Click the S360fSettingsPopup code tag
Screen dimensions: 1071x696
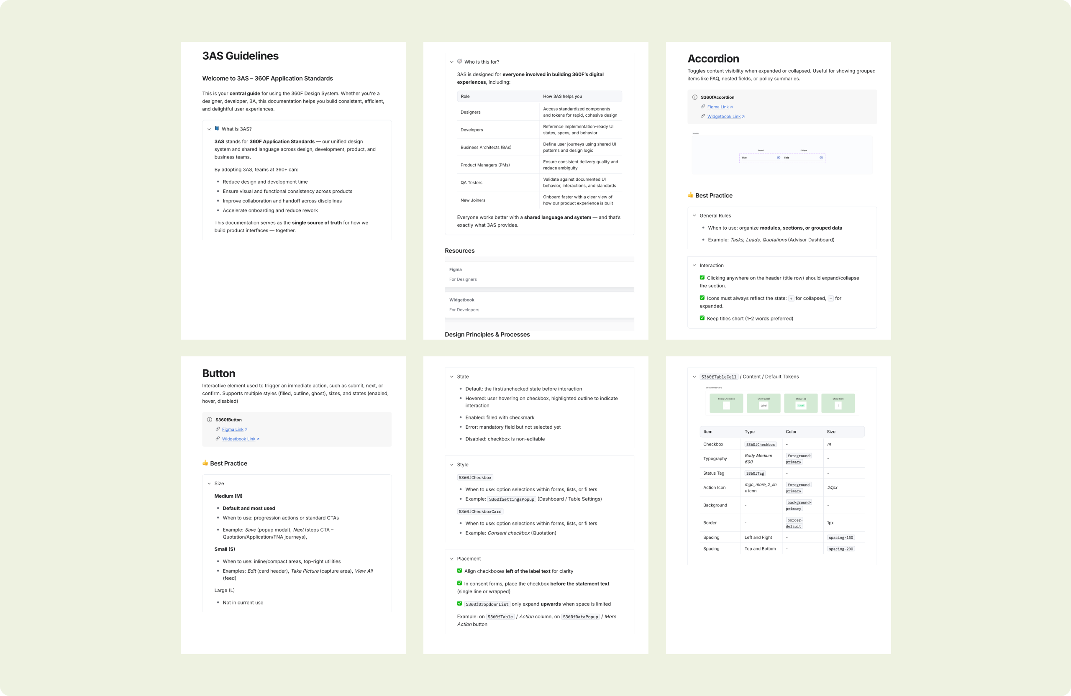(x=512, y=499)
